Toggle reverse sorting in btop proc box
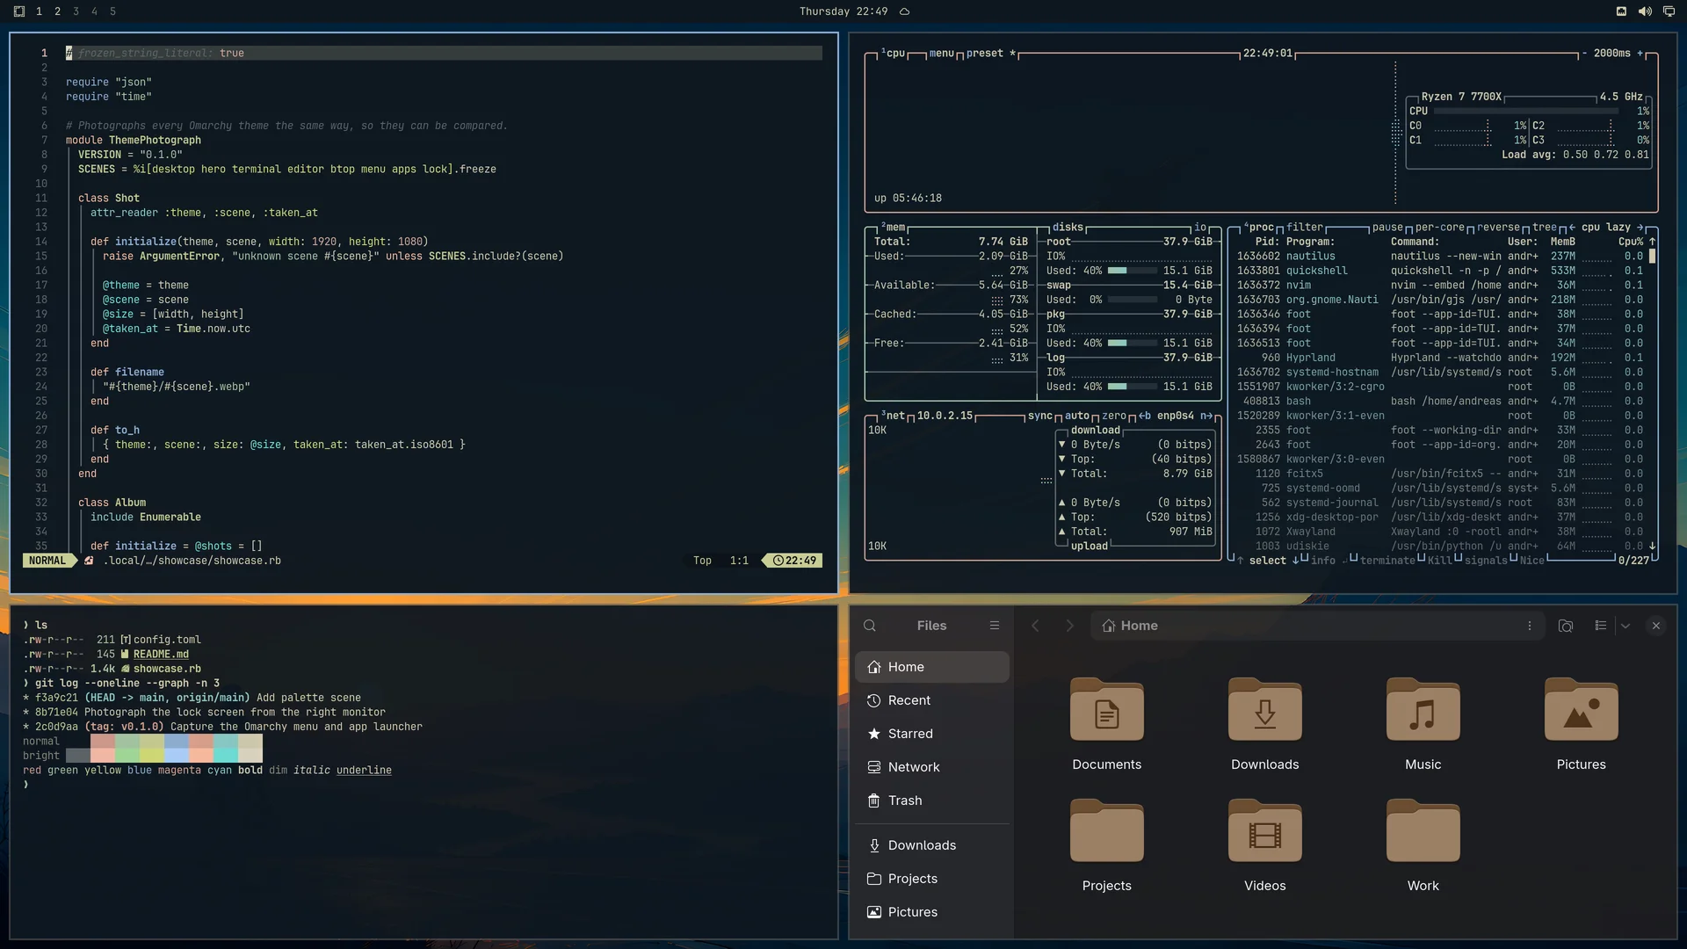Viewport: 1687px width, 949px height. tap(1498, 228)
